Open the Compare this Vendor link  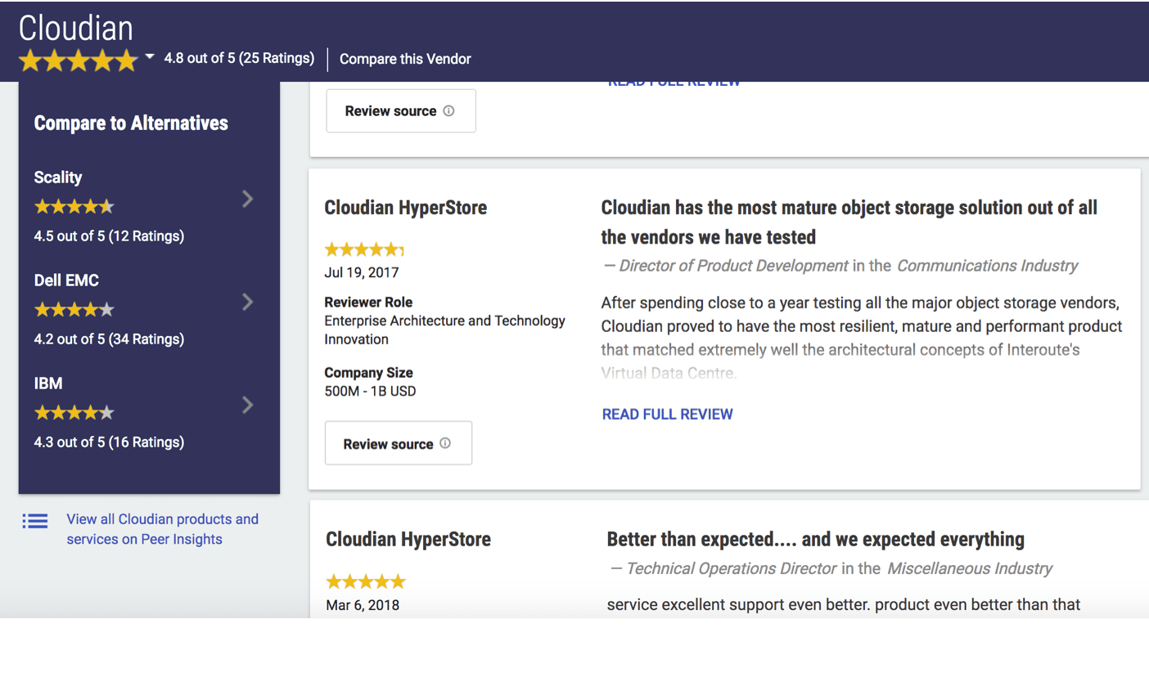coord(405,59)
